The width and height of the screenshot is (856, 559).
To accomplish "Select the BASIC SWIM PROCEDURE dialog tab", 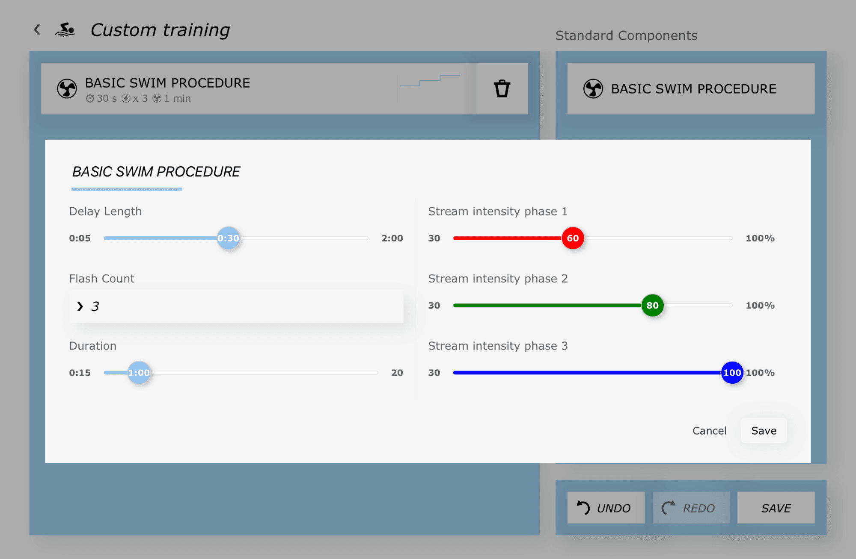I will click(156, 172).
